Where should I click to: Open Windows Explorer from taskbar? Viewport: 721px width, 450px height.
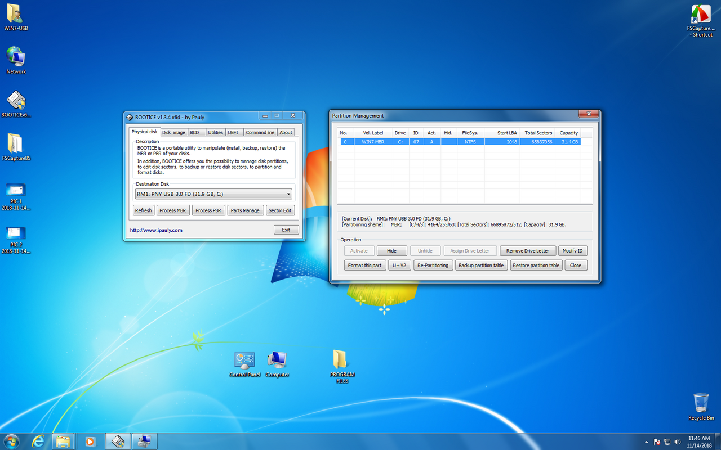click(x=63, y=442)
